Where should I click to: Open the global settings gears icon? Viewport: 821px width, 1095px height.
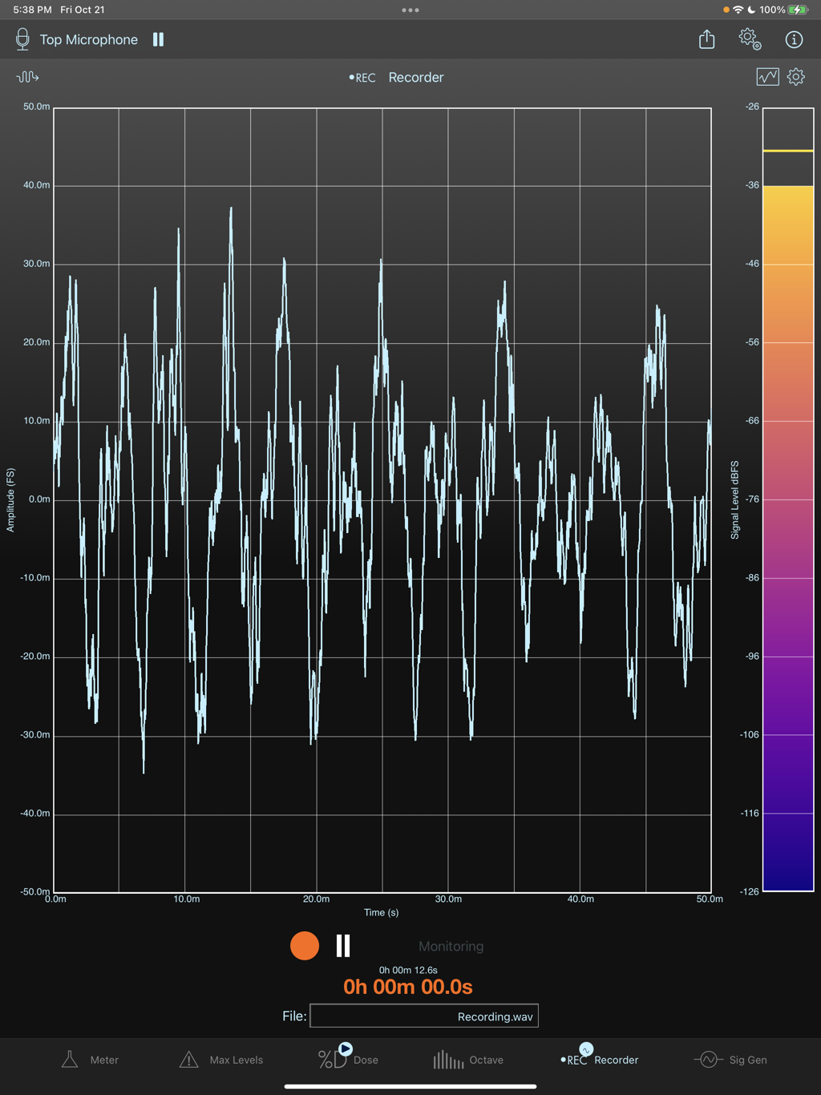pyautogui.click(x=750, y=39)
